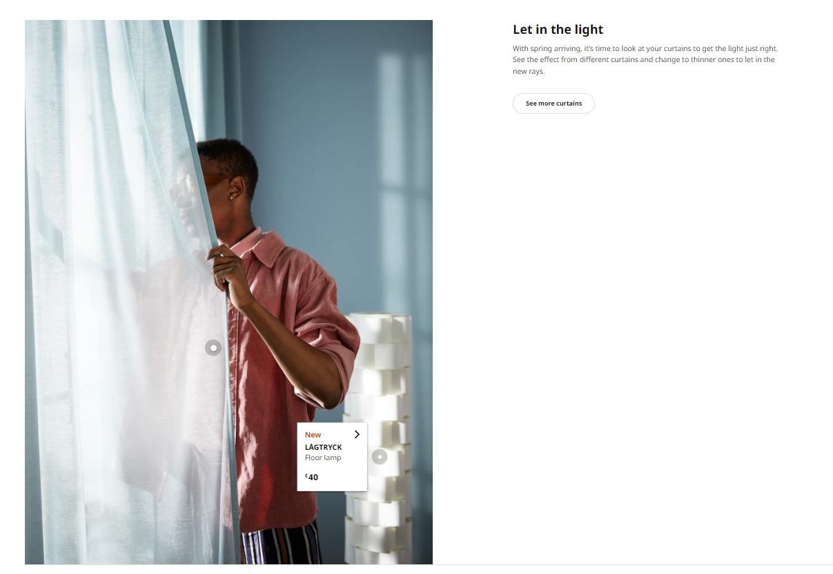
Task: Open the LÅGTRYCK product name link
Action: click(323, 447)
